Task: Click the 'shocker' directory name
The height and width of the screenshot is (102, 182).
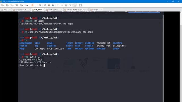Action: (x=101, y=49)
